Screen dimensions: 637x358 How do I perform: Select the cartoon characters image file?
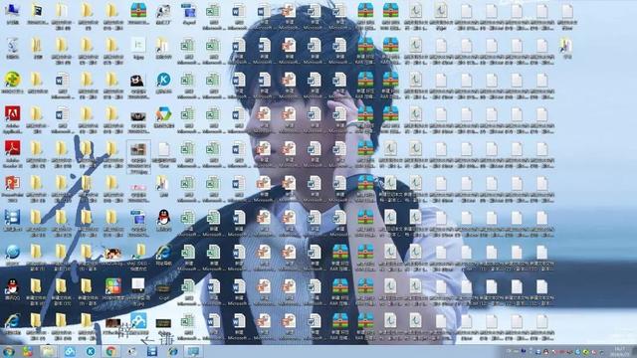coord(112,257)
